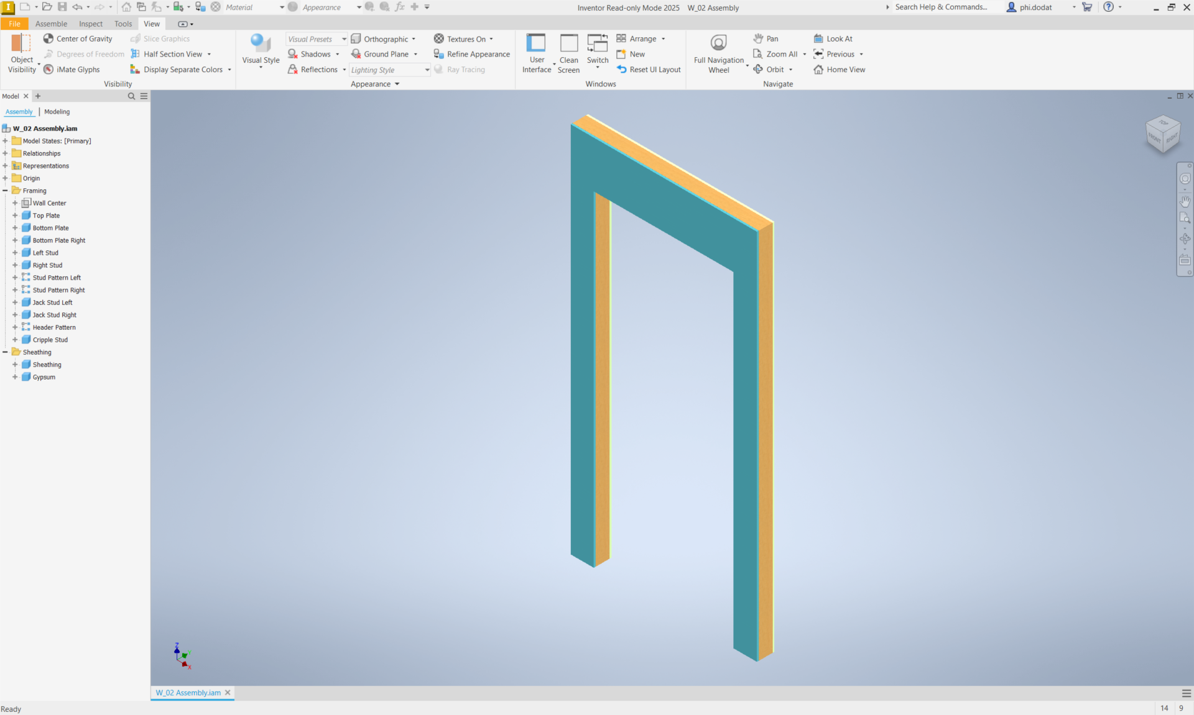Switch to the Inspect ribbon tab

pos(91,24)
